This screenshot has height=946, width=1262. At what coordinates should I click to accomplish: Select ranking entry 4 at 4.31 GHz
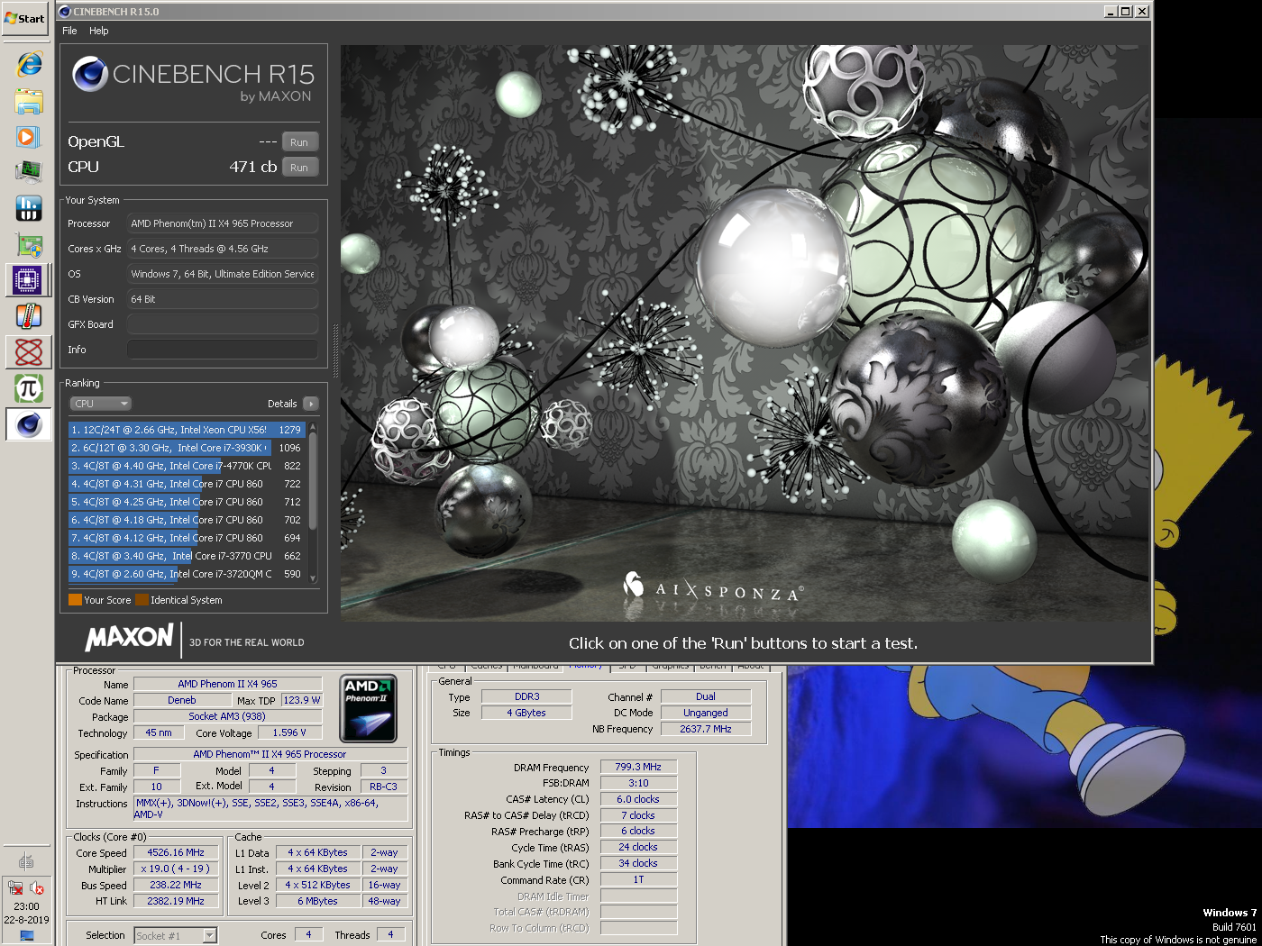point(187,484)
